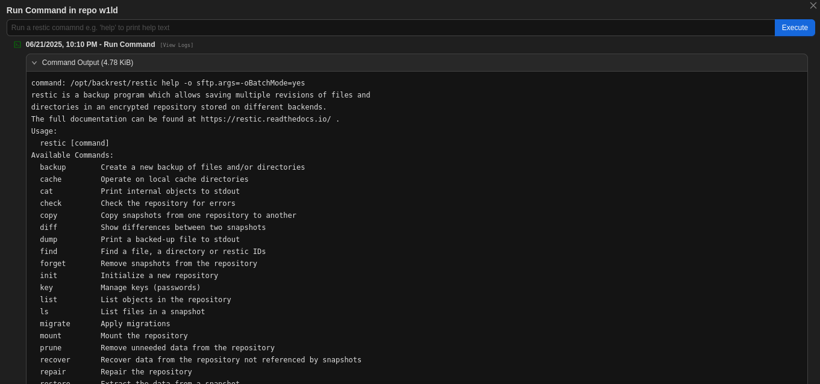Select the Available Commands heading text

[72, 155]
